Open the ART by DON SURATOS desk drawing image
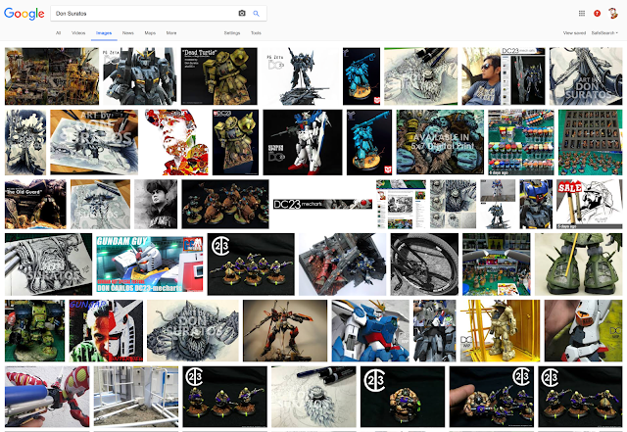Image resolution: width=627 pixels, height=432 pixels. point(94,142)
